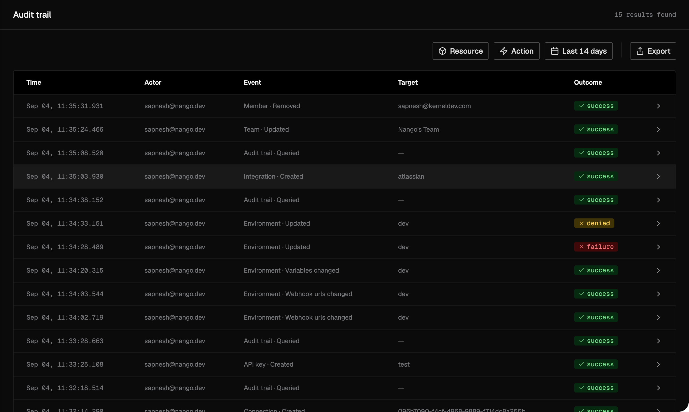Click target 'Nango's Team'
This screenshot has width=689, height=412.
418,130
